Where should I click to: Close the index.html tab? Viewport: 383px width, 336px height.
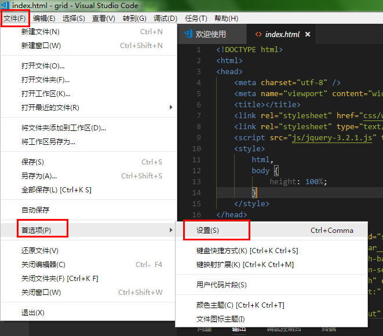click(308, 34)
